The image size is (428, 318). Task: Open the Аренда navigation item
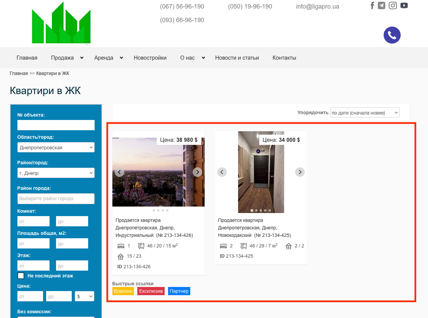[x=104, y=58]
